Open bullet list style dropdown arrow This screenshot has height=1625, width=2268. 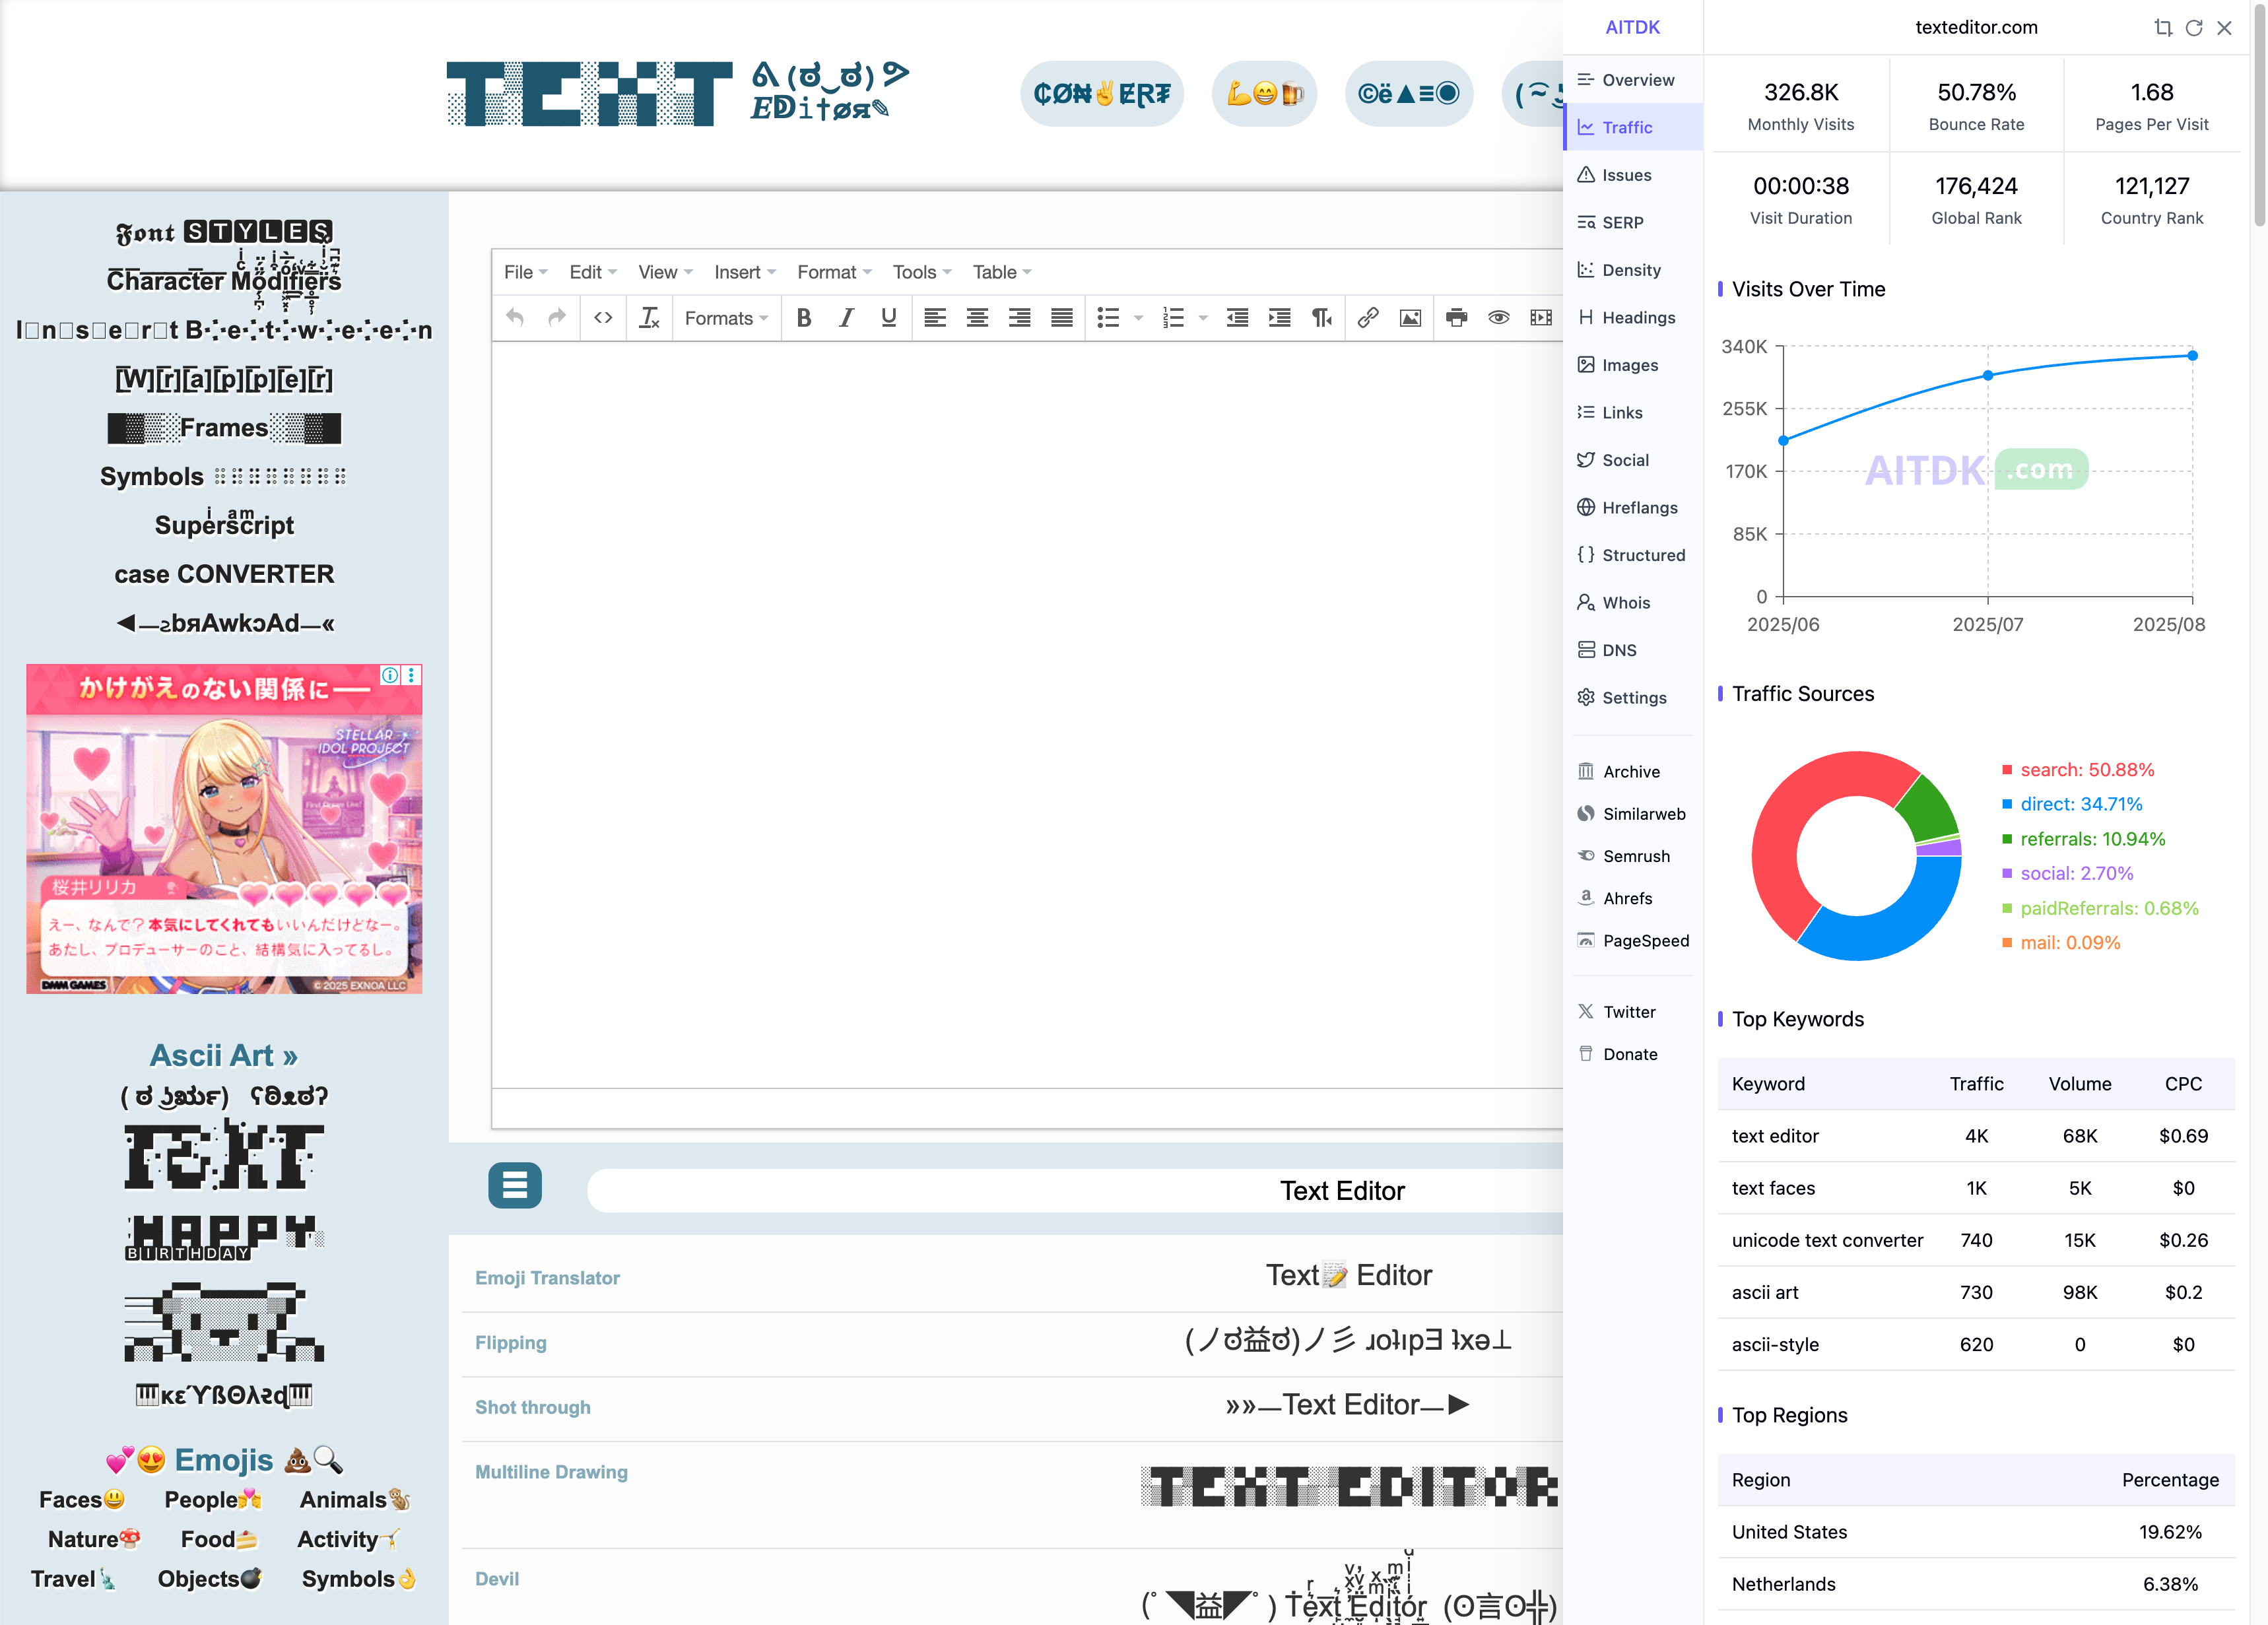click(1138, 318)
